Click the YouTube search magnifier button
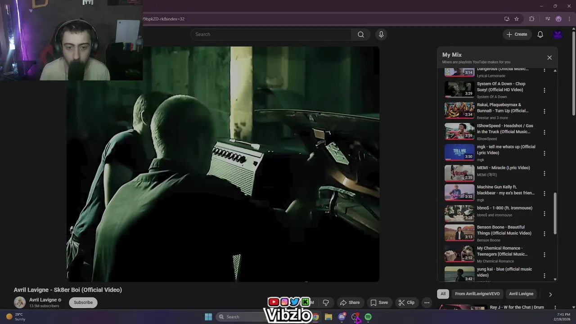Viewport: 576px width, 324px height. point(361,34)
